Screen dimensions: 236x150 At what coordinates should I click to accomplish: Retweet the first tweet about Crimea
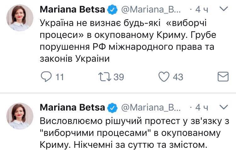(106, 76)
